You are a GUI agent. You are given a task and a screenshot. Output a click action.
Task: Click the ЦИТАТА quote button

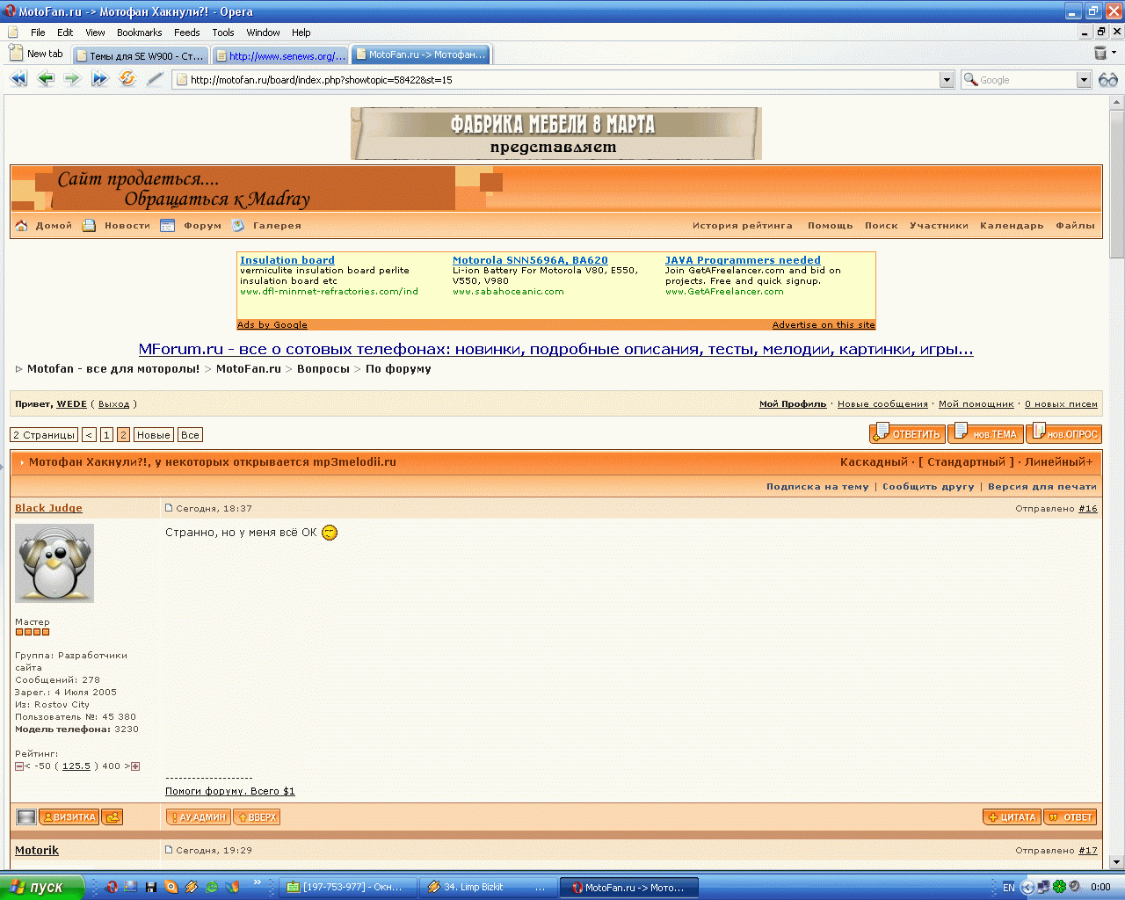click(x=1012, y=817)
